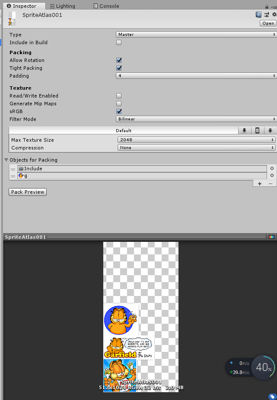Toggle the Inspector lock icon
Viewport: 277px width, 400px height.
(x=267, y=7)
